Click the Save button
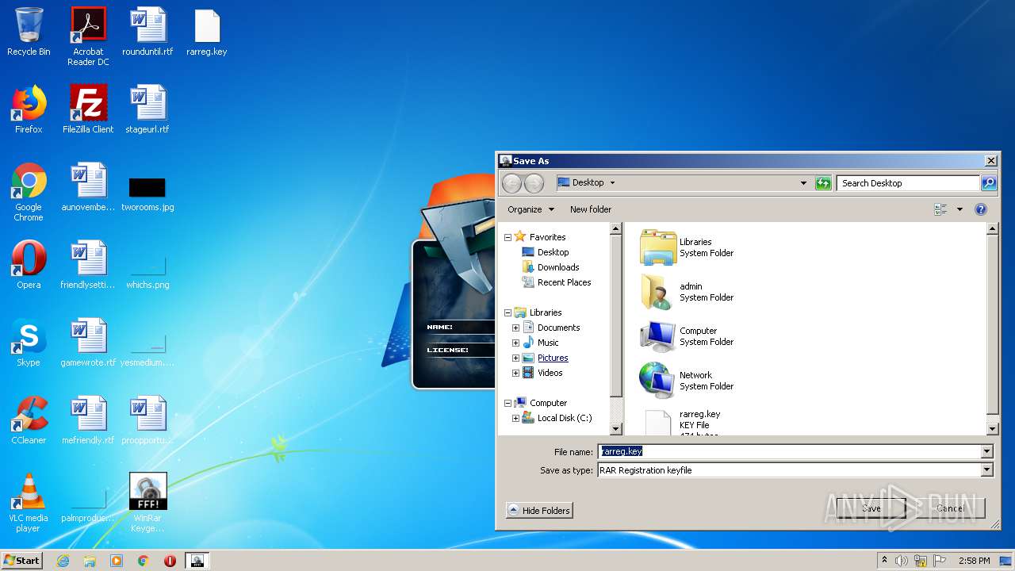Image resolution: width=1015 pixels, height=571 pixels. point(871,508)
